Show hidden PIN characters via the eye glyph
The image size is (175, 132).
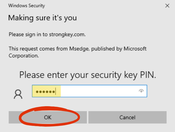pos(141,91)
